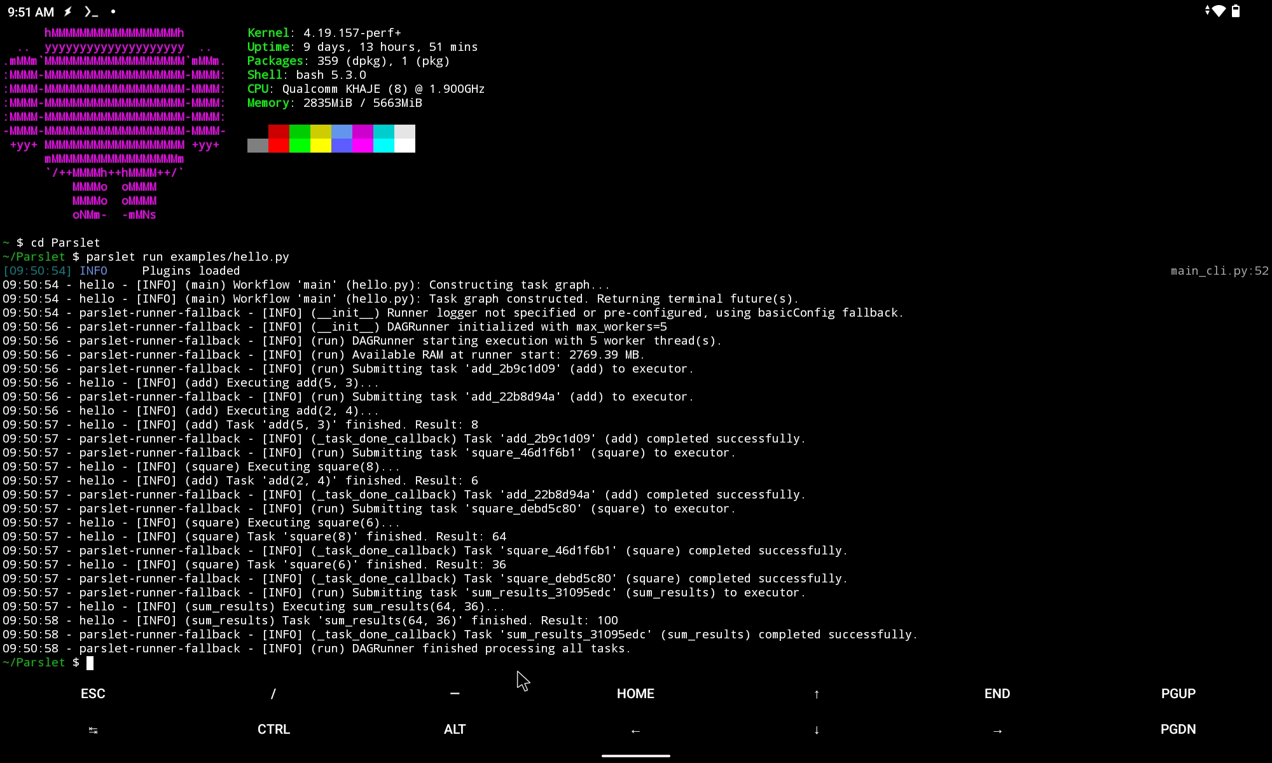Tap the left arrow key
1272x763 pixels.
635,730
